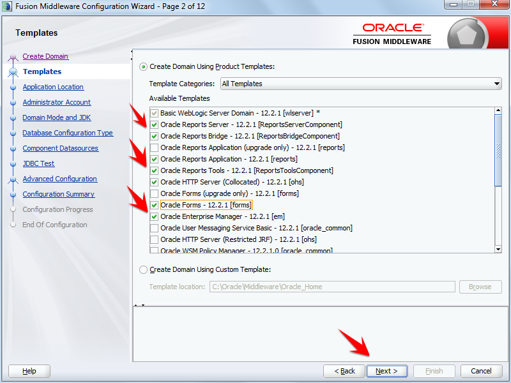Image resolution: width=511 pixels, height=383 pixels.
Task: Click the scrollbar down arrow in templates list
Action: (497, 250)
